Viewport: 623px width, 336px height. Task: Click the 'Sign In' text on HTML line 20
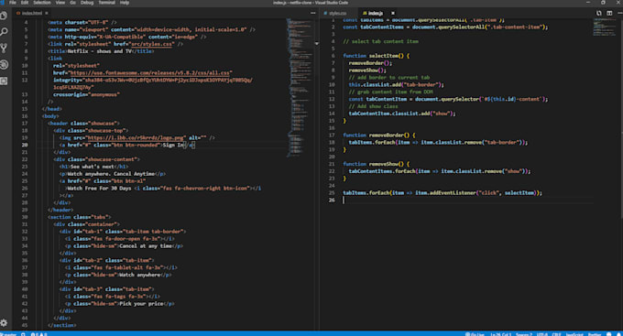173,145
